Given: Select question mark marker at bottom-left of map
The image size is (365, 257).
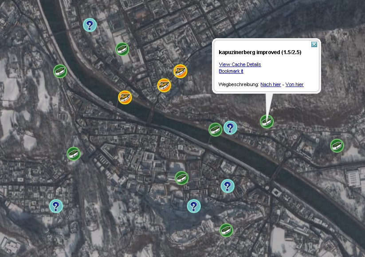Looking at the screenshot, I should click(x=56, y=206).
